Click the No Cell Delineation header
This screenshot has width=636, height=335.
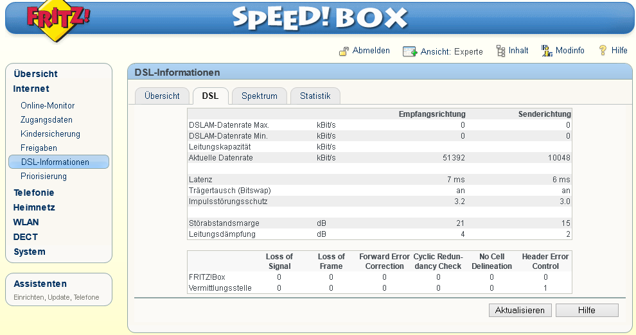(491, 261)
